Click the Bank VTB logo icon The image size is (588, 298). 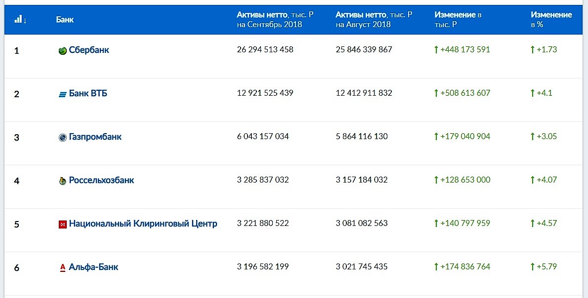[x=63, y=94]
